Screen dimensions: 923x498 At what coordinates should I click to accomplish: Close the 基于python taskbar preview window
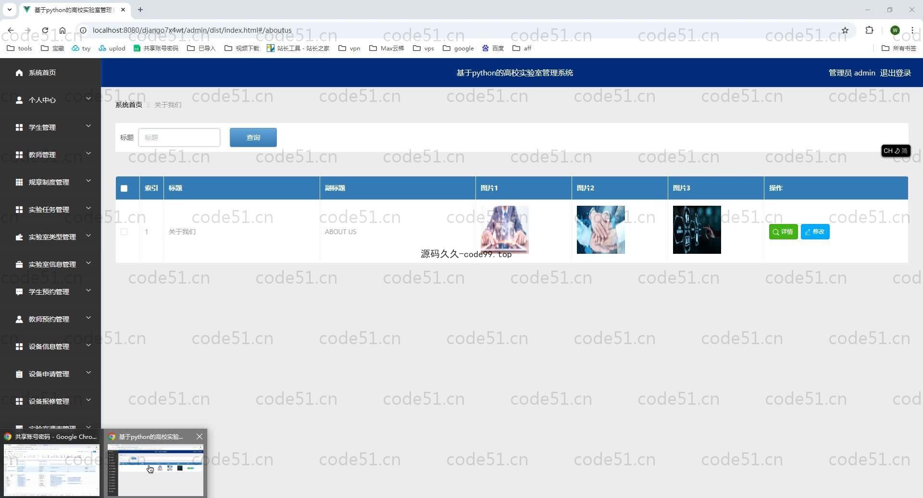click(200, 436)
